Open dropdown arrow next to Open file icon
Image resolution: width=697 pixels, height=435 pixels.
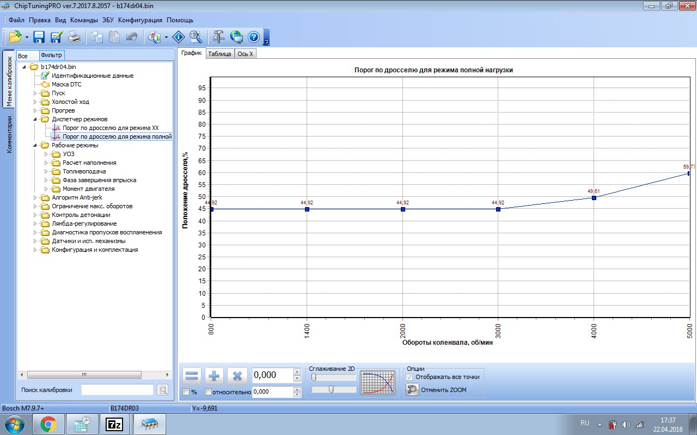click(x=27, y=38)
